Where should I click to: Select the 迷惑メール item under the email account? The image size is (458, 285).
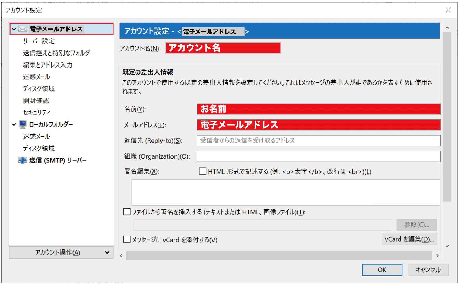[x=36, y=77]
